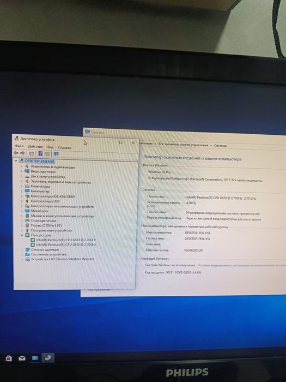Click the port icon of Порты (COM и LPT)

27,225
